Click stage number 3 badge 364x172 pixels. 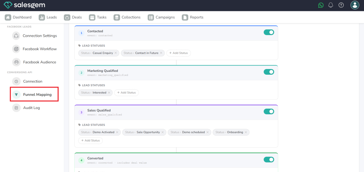pos(81,112)
